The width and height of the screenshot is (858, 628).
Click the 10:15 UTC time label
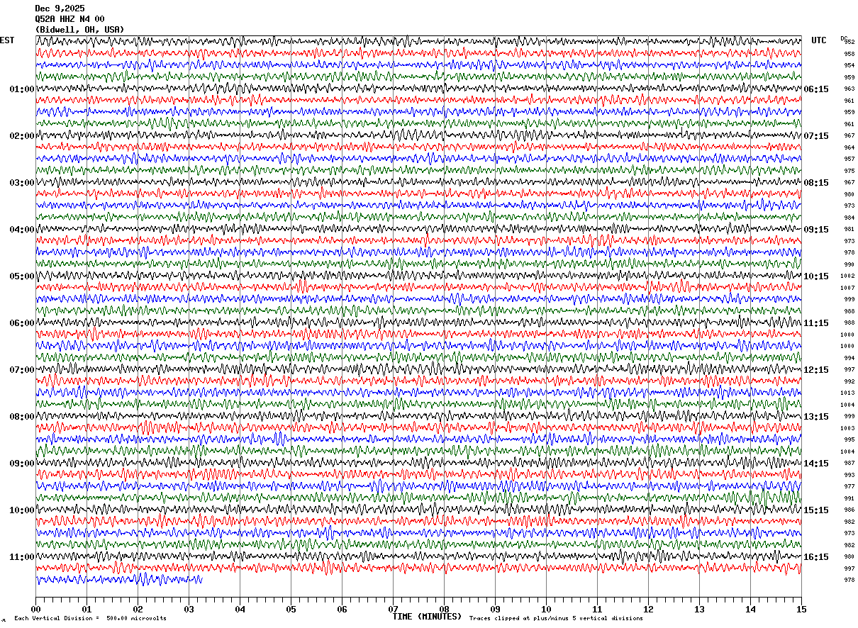[816, 276]
